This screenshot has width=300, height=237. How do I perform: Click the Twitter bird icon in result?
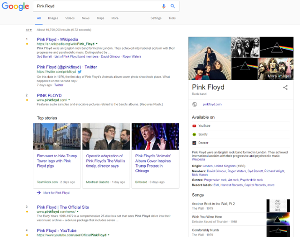(x=80, y=72)
